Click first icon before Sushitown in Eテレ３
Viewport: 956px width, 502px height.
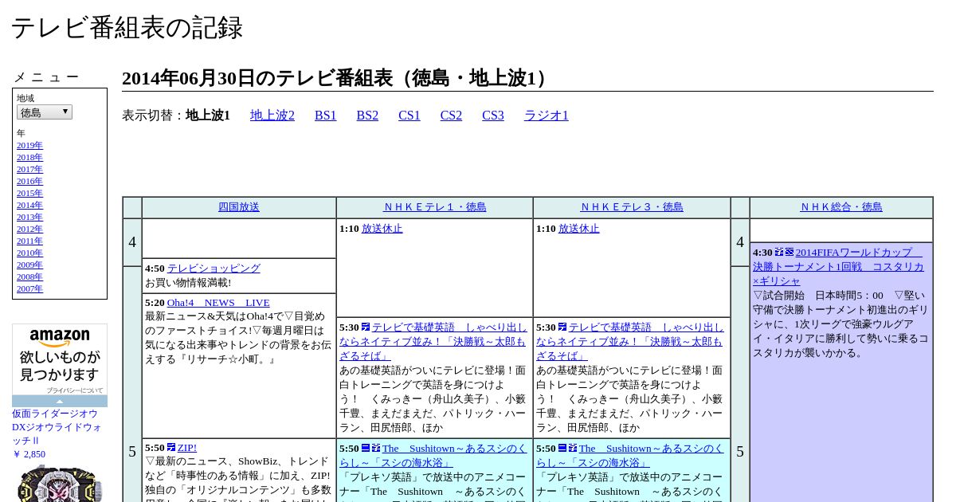pyautogui.click(x=562, y=448)
